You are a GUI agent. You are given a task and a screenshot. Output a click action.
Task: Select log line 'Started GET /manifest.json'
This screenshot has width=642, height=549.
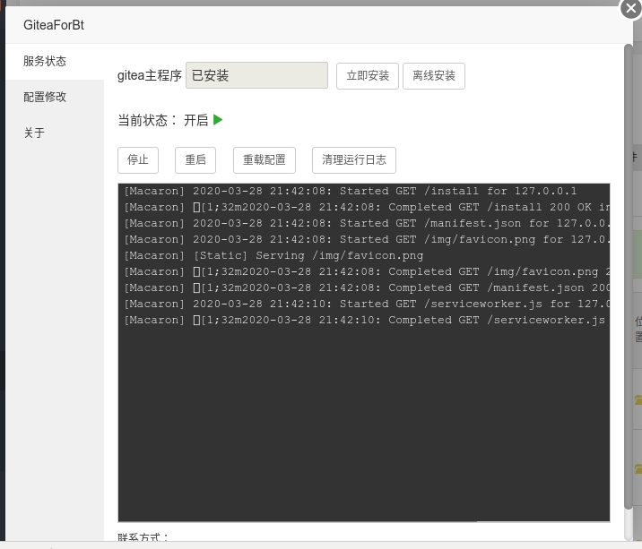tap(367, 223)
